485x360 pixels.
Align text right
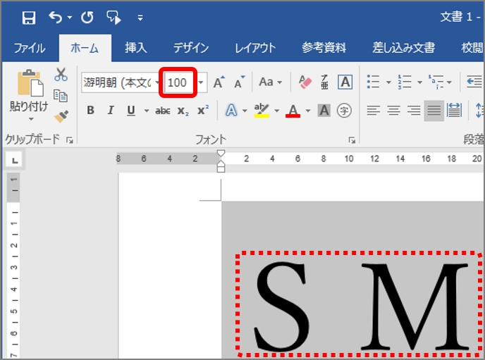414,111
